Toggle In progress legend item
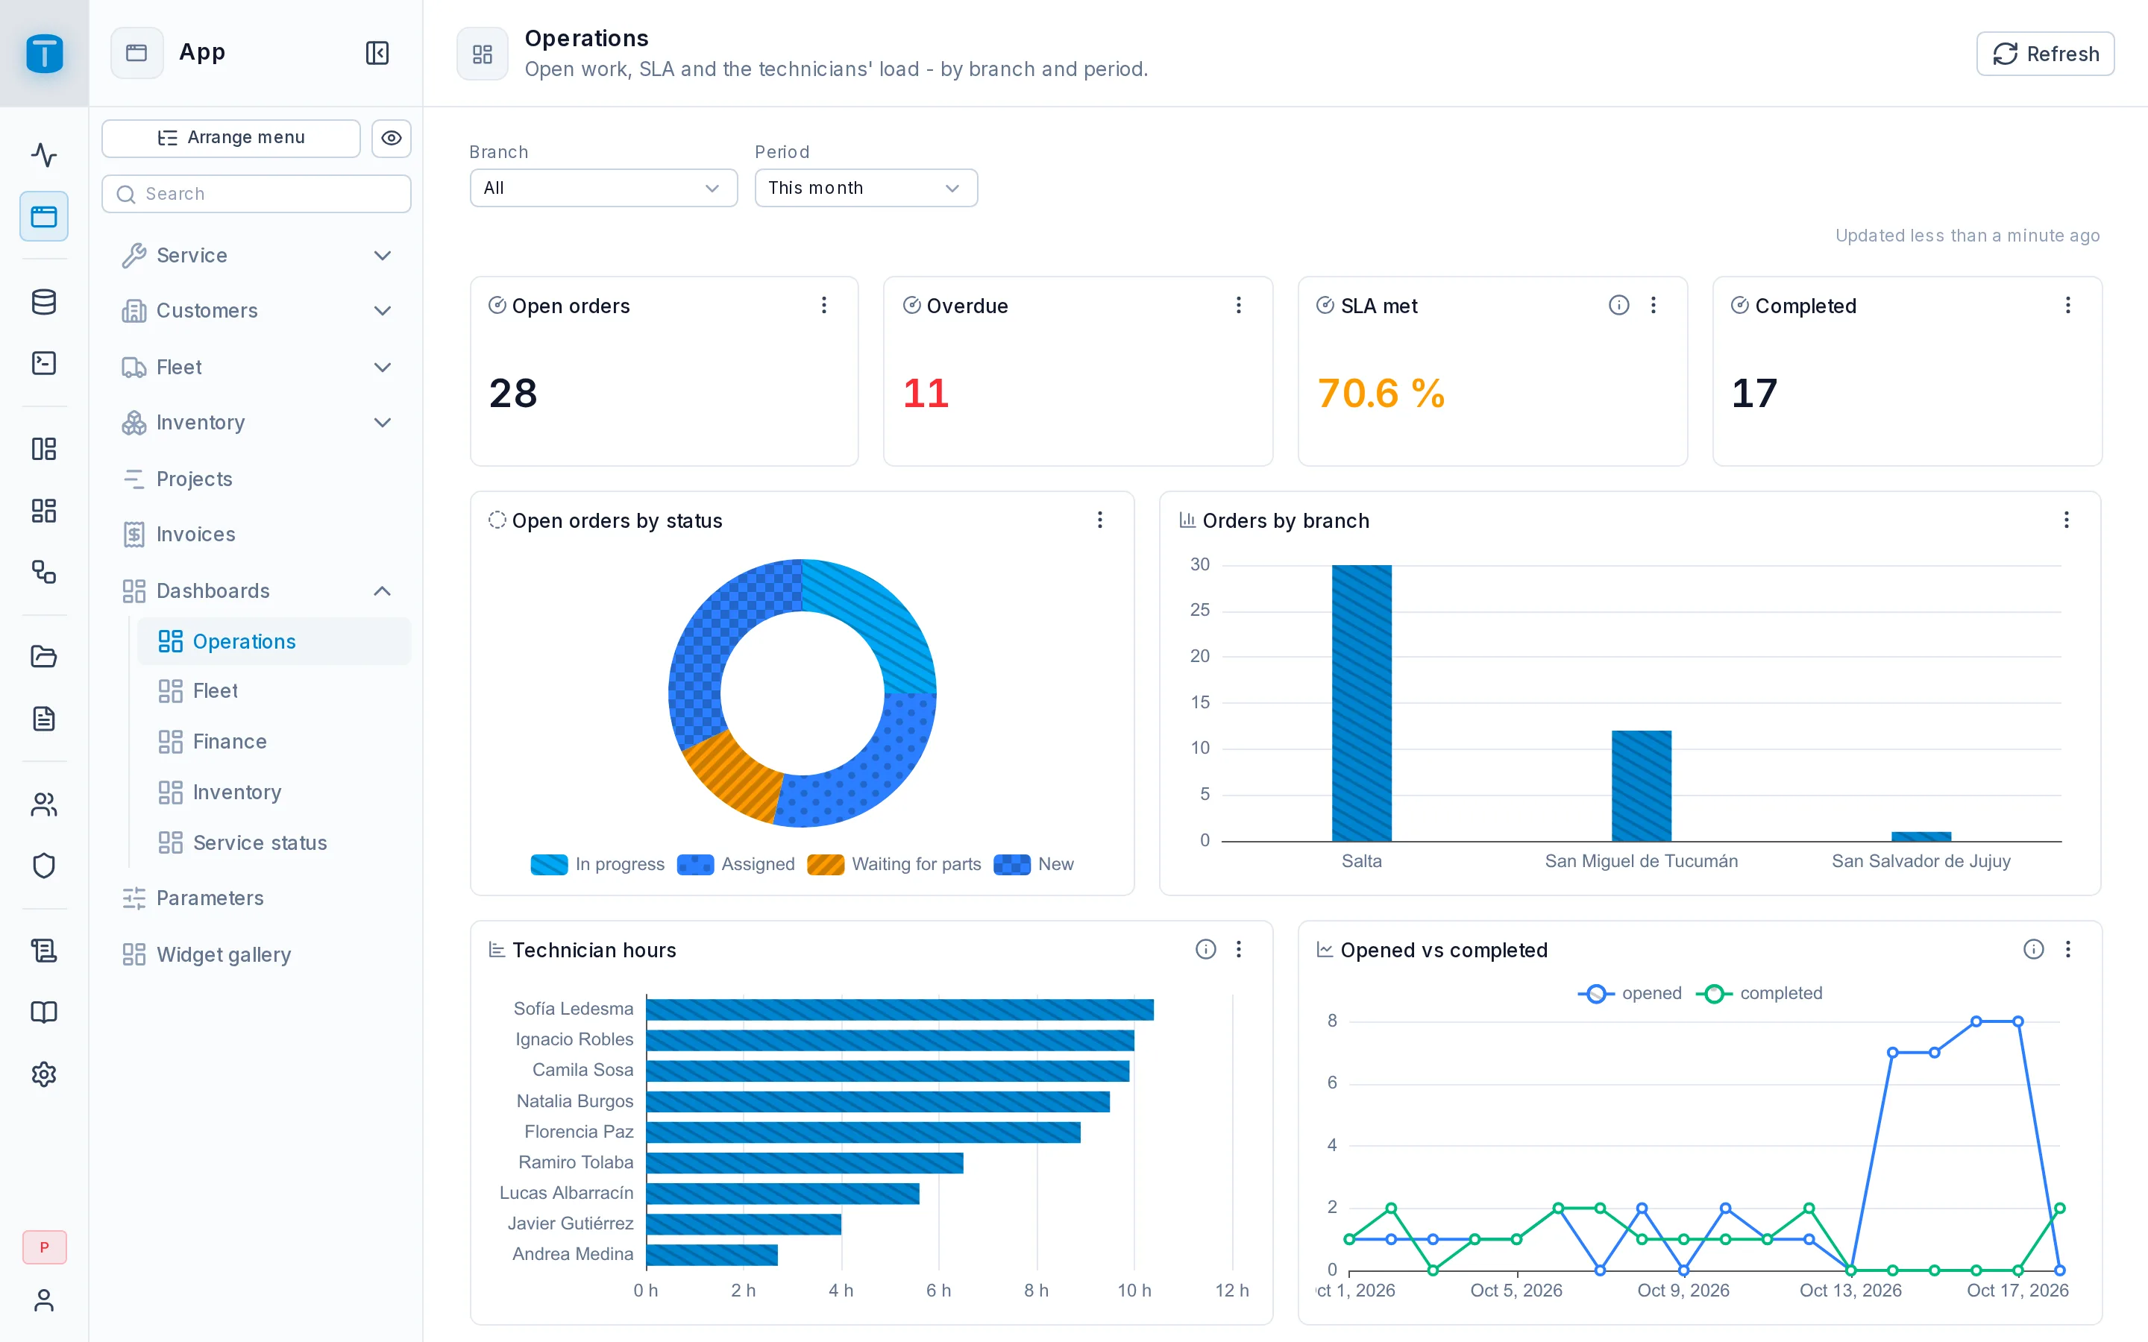2148x1342 pixels. point(597,863)
